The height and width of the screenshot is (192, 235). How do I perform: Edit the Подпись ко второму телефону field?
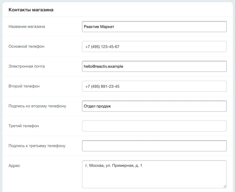[154, 106]
